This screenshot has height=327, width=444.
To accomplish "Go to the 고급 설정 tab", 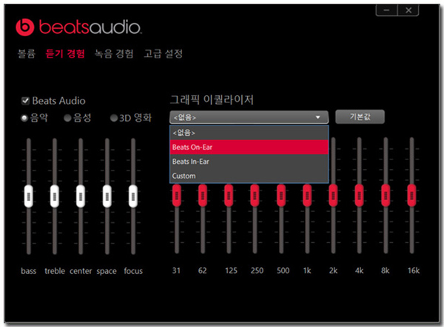I will pos(163,53).
